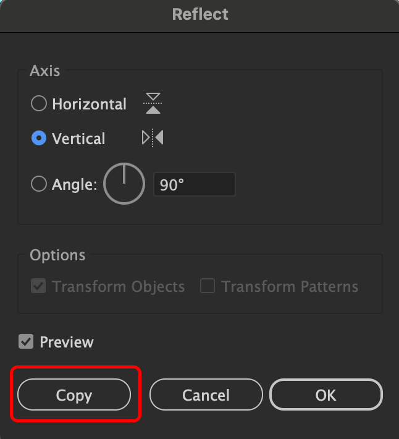The height and width of the screenshot is (439, 399).
Task: Toggle the Preview checkbox
Action: tap(26, 341)
